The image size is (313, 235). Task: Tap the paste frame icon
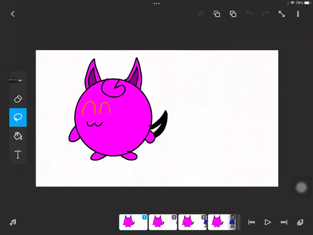pyautogui.click(x=233, y=14)
